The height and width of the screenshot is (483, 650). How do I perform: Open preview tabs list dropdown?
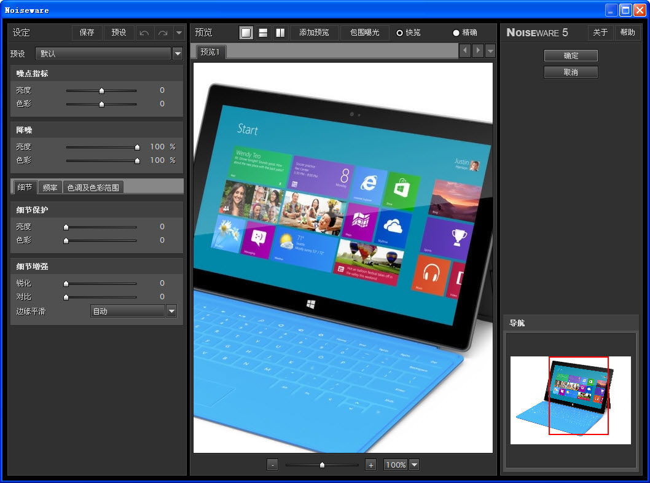point(490,50)
